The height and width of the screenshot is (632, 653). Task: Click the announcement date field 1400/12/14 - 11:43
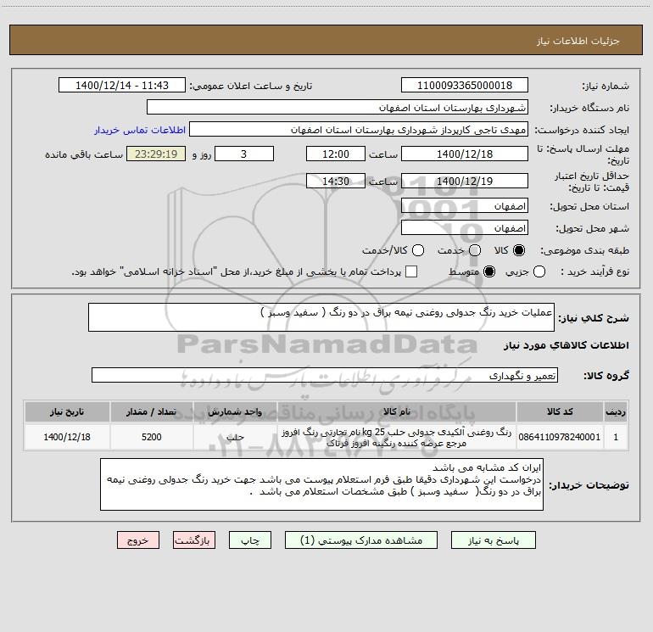click(x=122, y=86)
